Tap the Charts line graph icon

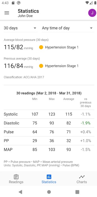tap(82, 177)
